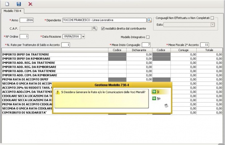Open Dipendente search lookup magnifier
The width and height of the screenshot is (225, 145).
click(149, 20)
